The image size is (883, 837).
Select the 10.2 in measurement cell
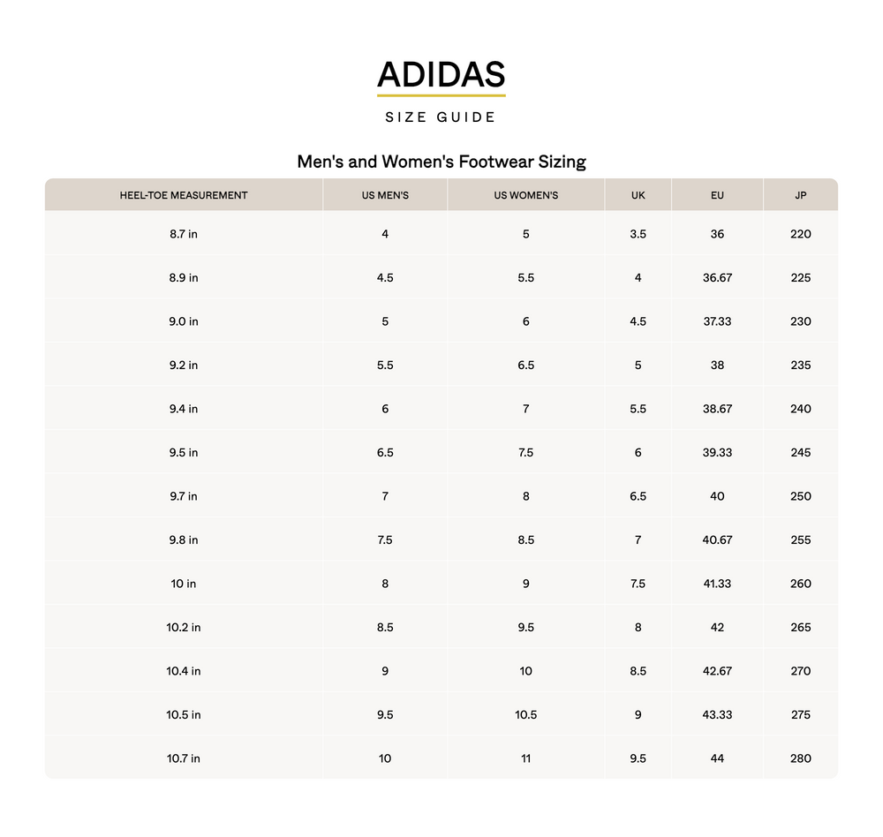click(184, 628)
